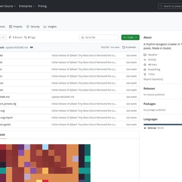182x182 pixels.
Task: Click the Report repository link
Action: point(153,79)
